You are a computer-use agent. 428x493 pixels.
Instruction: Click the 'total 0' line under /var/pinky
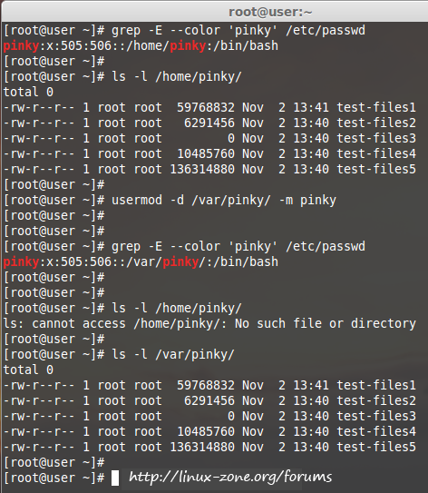coord(28,370)
